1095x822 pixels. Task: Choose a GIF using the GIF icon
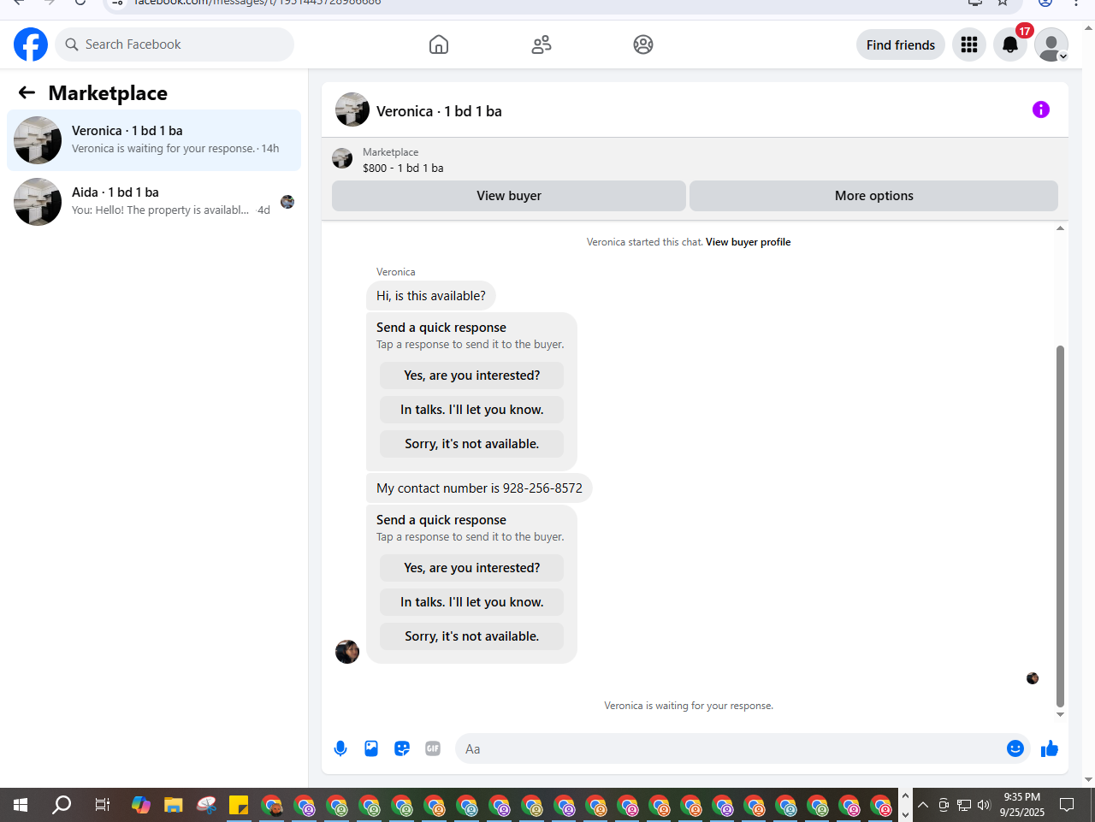click(x=433, y=748)
